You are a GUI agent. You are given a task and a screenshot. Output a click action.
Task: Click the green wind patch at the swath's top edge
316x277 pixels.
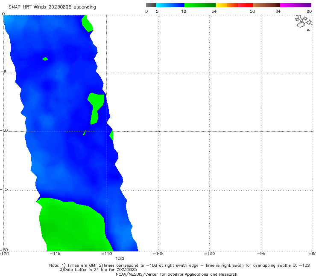(87, 23)
